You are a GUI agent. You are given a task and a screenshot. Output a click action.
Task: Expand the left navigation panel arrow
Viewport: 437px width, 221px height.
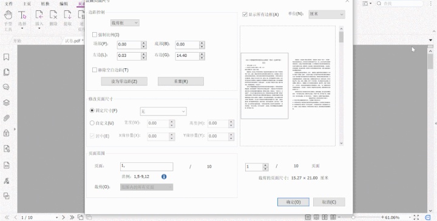15,129
